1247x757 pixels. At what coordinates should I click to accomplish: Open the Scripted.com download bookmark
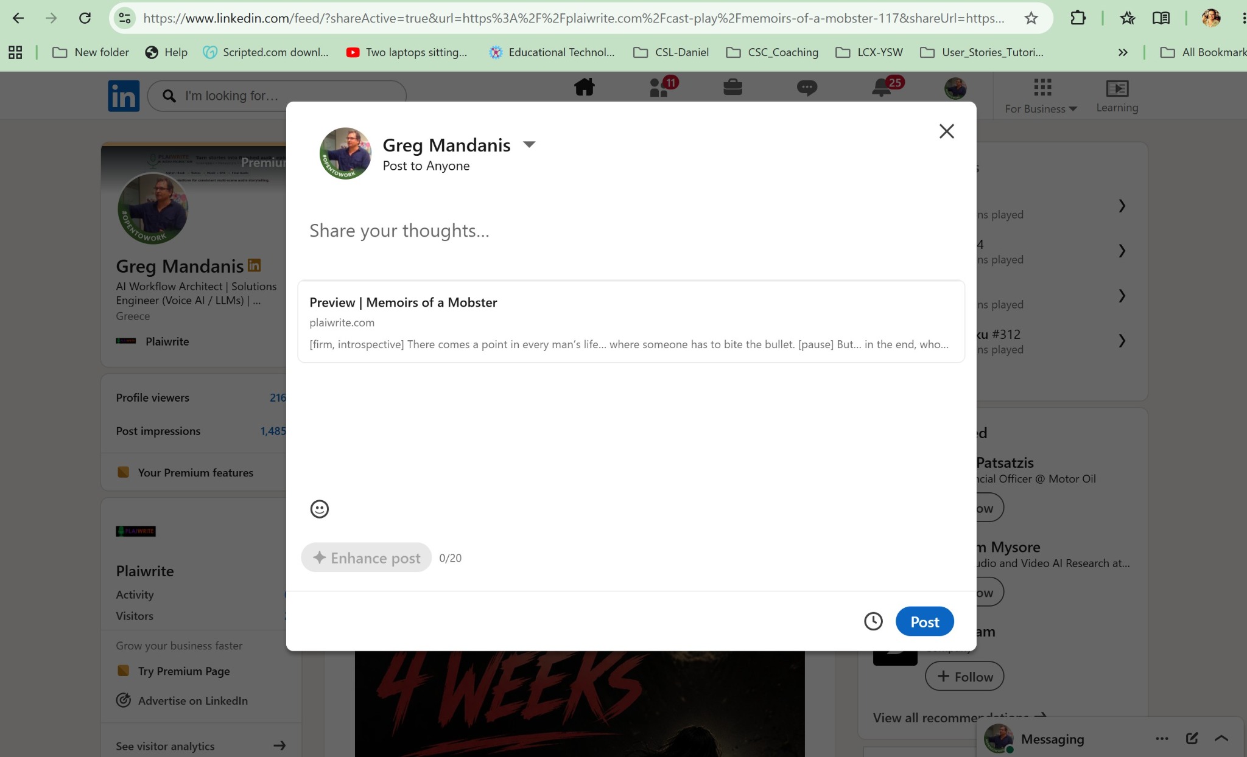pos(266,52)
